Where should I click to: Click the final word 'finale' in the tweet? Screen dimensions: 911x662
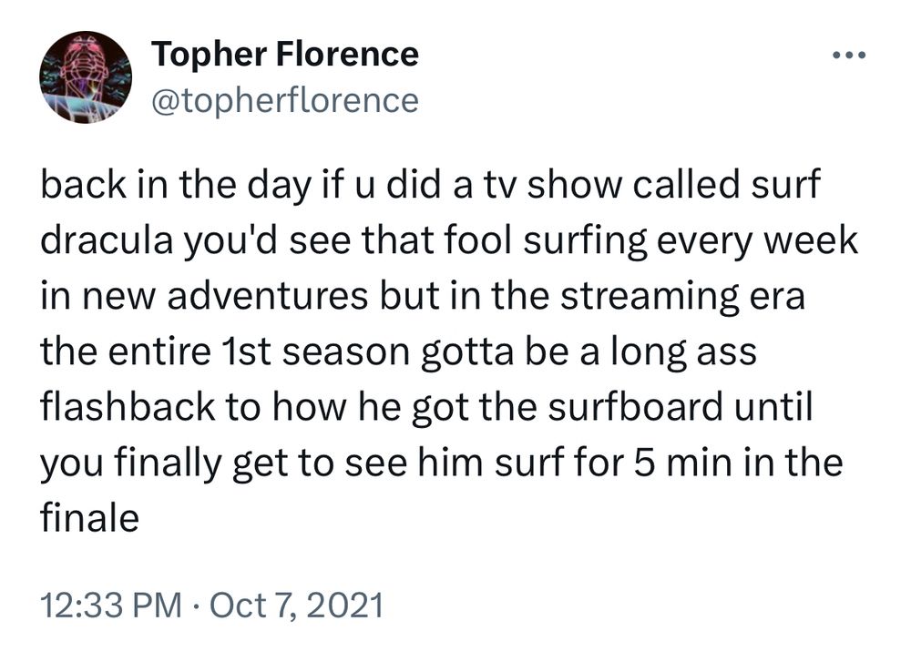[x=92, y=514]
